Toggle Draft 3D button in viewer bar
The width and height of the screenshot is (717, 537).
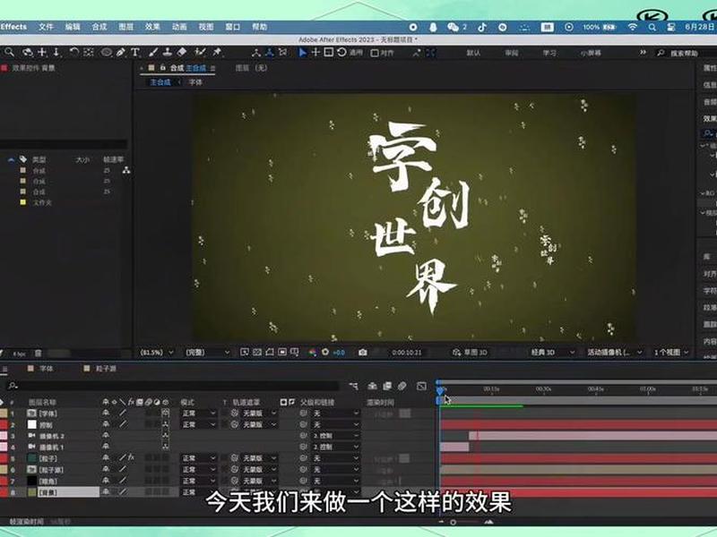[x=470, y=352]
